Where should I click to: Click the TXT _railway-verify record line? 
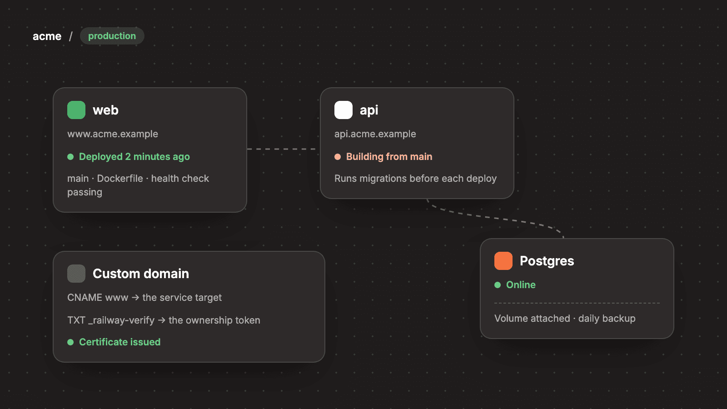pyautogui.click(x=164, y=320)
